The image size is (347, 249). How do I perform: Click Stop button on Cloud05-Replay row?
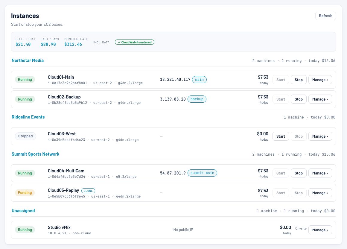tap(298, 193)
